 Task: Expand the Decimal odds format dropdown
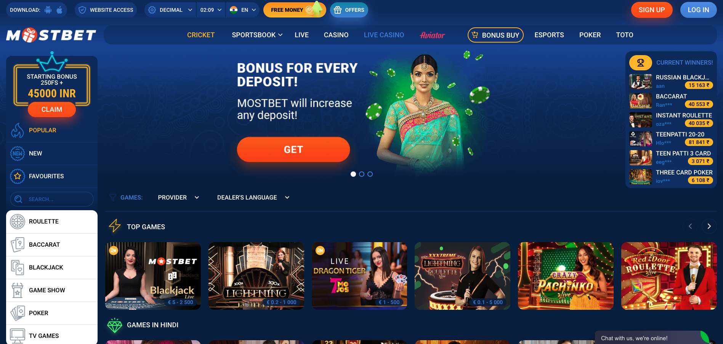pyautogui.click(x=170, y=10)
